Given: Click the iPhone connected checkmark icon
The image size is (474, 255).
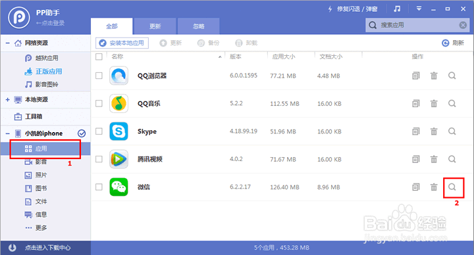Looking at the screenshot, I should pyautogui.click(x=82, y=133).
